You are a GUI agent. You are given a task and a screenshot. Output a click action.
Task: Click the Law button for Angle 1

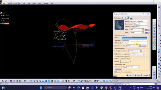[147, 29]
